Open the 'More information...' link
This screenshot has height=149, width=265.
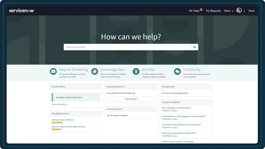tap(60, 104)
